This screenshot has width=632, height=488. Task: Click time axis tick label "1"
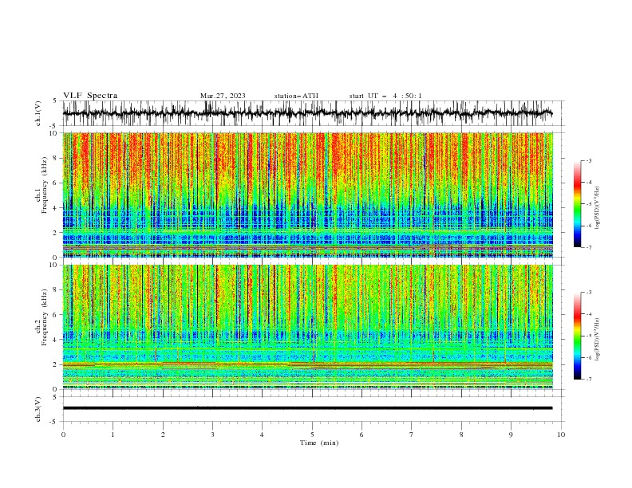pyautogui.click(x=113, y=435)
